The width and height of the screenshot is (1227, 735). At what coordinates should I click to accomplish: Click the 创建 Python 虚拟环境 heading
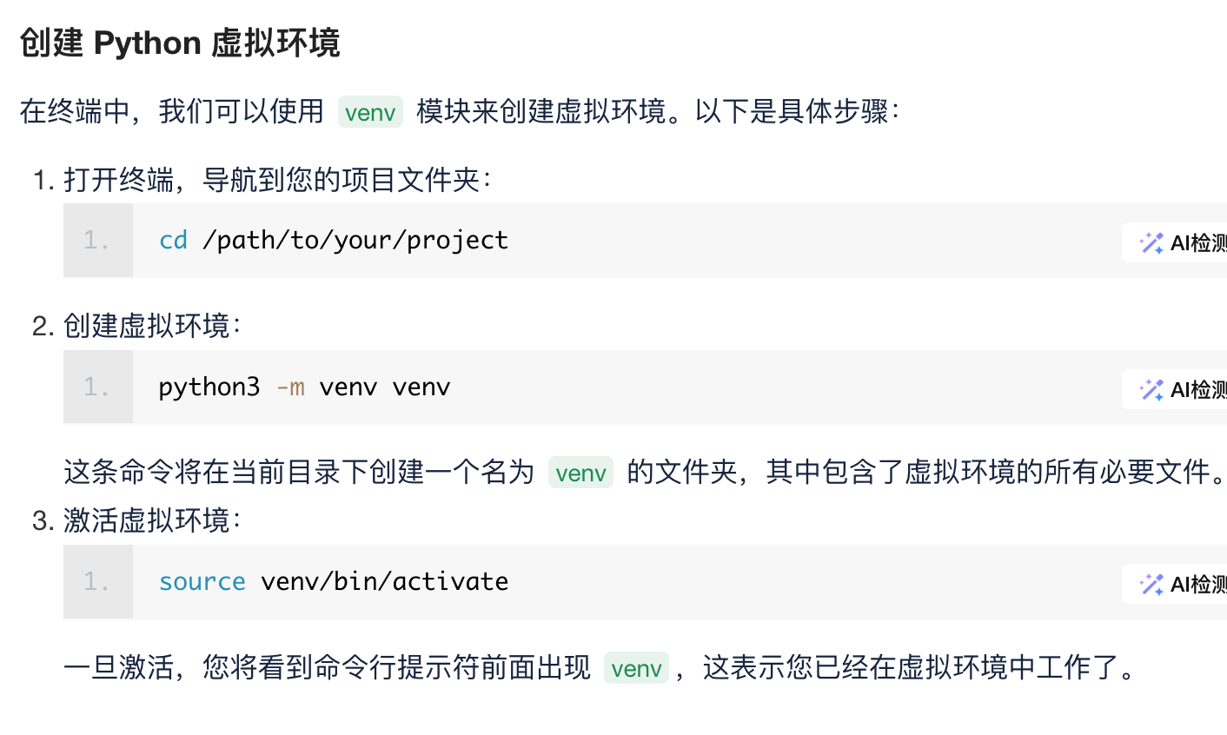[x=180, y=43]
